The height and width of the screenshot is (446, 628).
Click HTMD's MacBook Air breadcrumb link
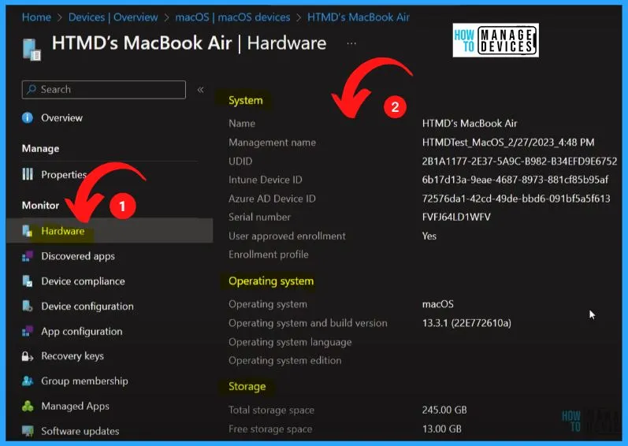359,17
